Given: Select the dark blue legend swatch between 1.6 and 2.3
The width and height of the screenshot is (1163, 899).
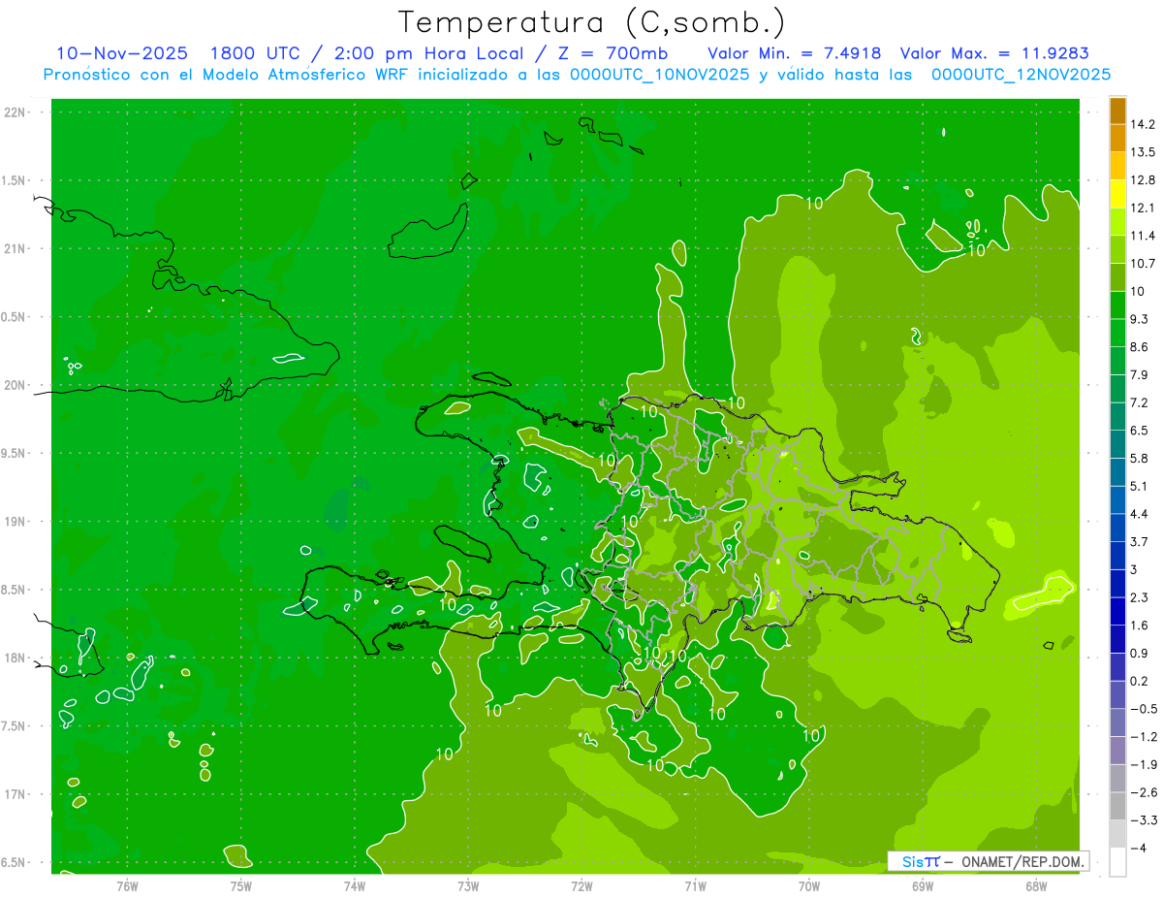Looking at the screenshot, I should pyautogui.click(x=1117, y=611).
